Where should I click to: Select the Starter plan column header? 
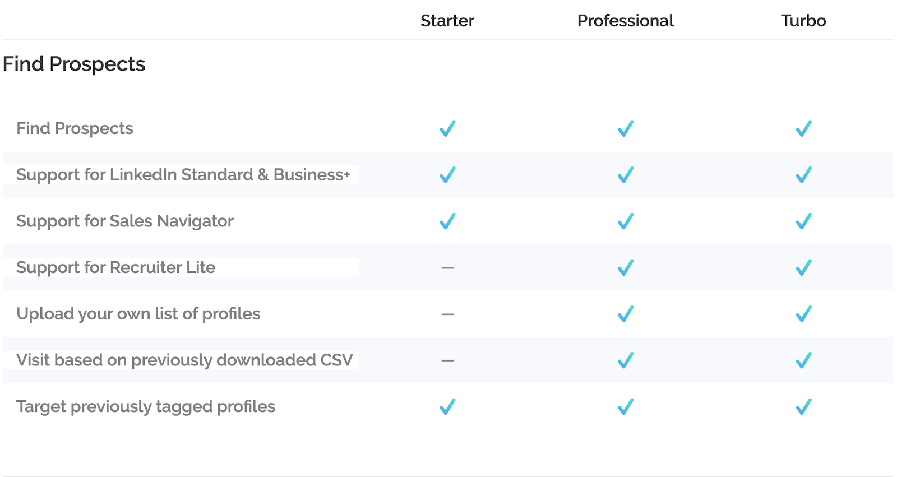pos(447,21)
